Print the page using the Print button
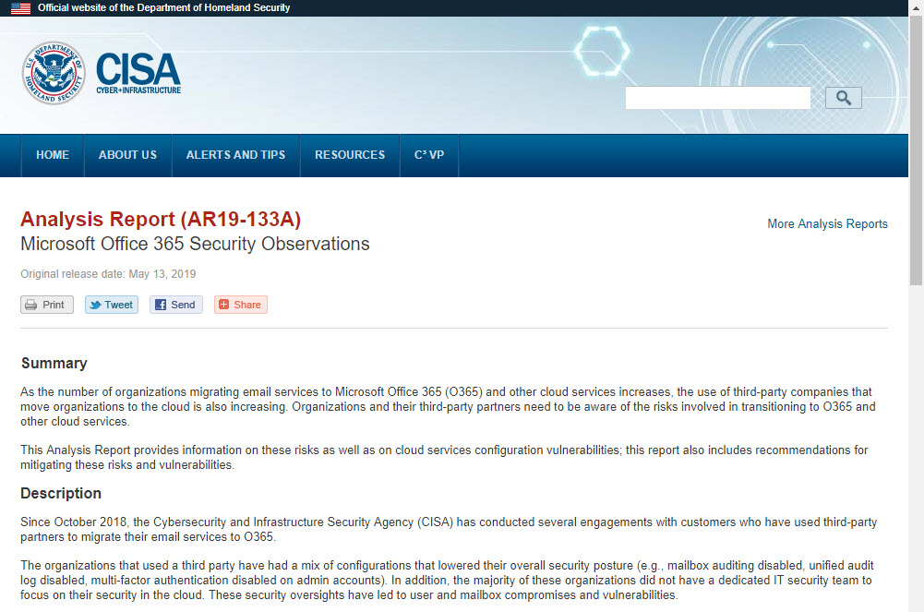This screenshot has height=612, width=924. tap(47, 305)
